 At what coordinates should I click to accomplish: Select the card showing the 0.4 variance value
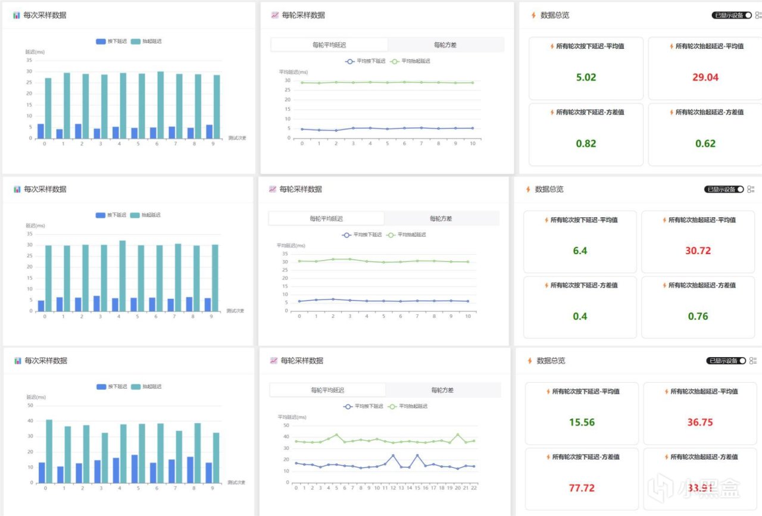pyautogui.click(x=580, y=307)
